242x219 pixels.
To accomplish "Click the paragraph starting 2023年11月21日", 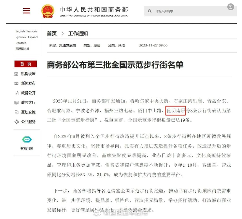I will click(x=139, y=111).
